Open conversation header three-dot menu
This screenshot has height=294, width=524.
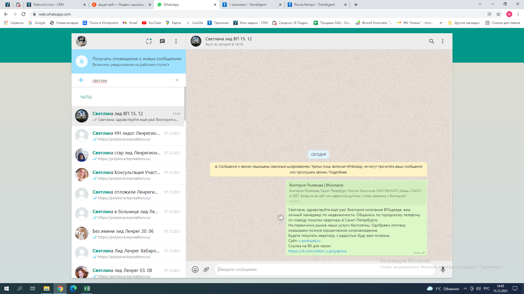coord(443,41)
